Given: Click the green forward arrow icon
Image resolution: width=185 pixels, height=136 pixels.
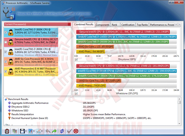Looking at the screenshot, I should 54,131.
